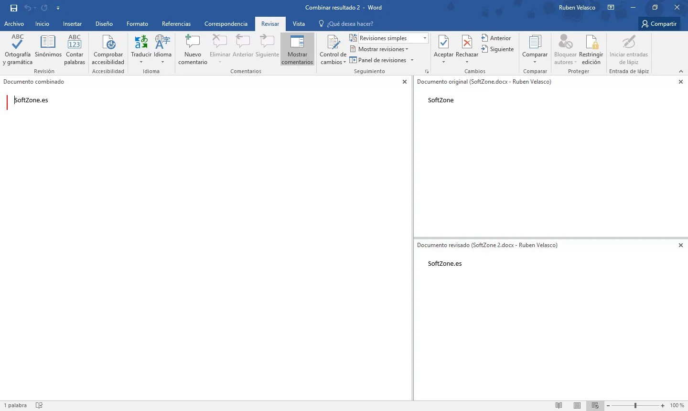Run Comprobar accesibilidad
688x411 pixels.
108,49
